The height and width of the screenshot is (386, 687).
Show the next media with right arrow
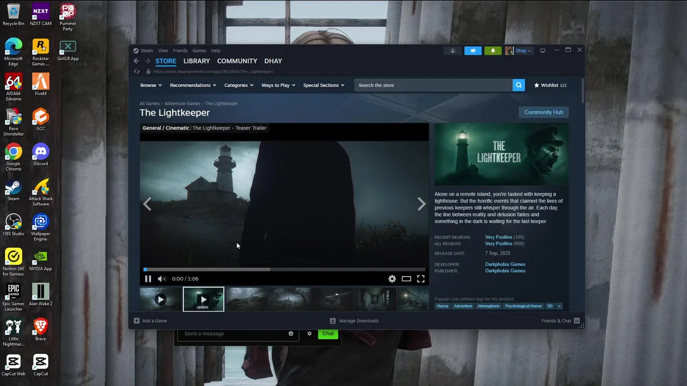pos(421,204)
